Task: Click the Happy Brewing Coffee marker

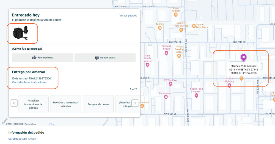Action: [x=179, y=56]
